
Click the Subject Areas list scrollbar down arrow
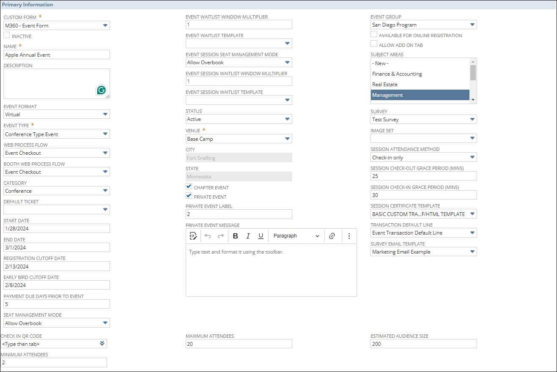[x=473, y=100]
